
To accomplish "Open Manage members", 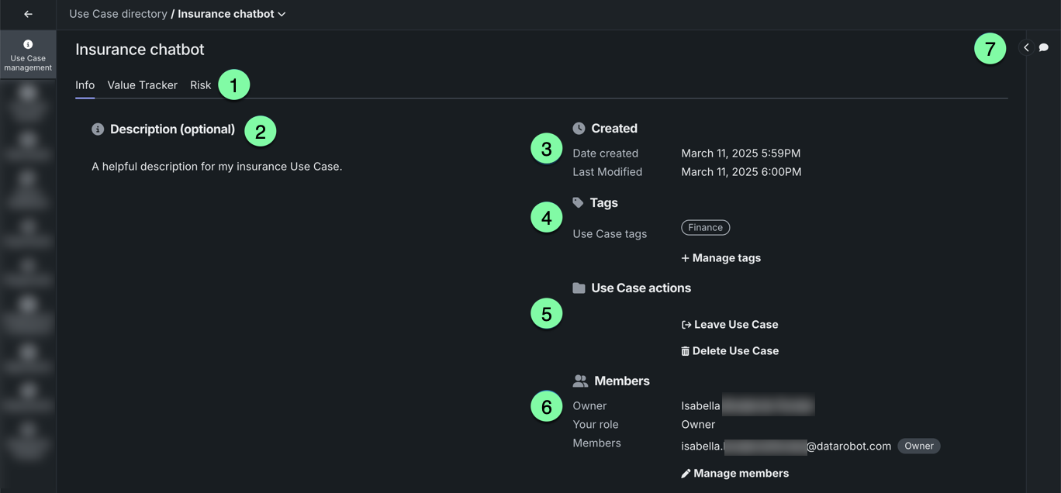I will click(734, 474).
